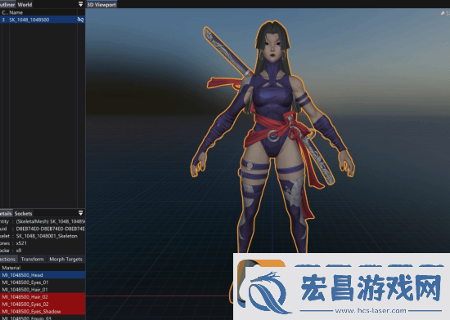Click the Guid value field
Viewport: 450px width, 320px height.
coord(50,229)
